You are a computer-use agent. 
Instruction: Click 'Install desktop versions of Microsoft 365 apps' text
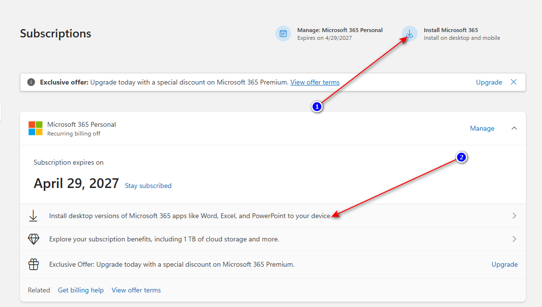tap(190, 216)
